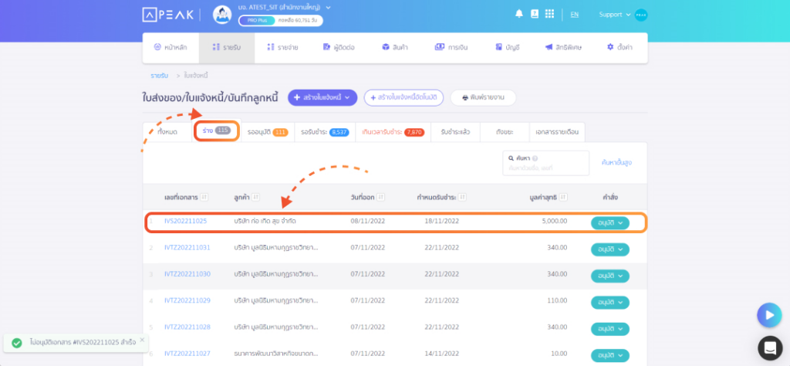Open the chat support bubble icon
This screenshot has height=366, width=790.
[x=770, y=347]
